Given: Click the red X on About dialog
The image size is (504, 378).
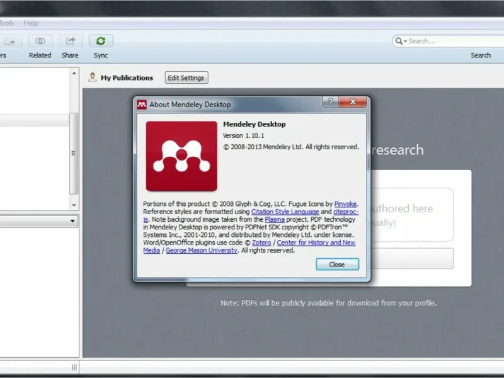Looking at the screenshot, I should pos(353,102).
